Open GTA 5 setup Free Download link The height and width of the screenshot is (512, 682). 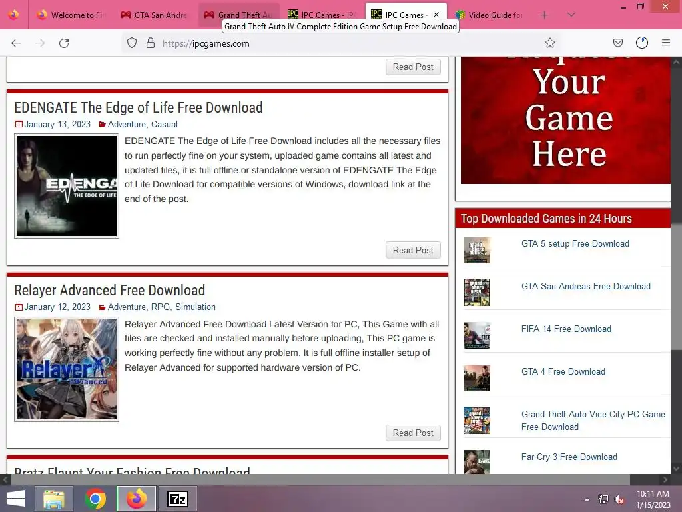[575, 244]
